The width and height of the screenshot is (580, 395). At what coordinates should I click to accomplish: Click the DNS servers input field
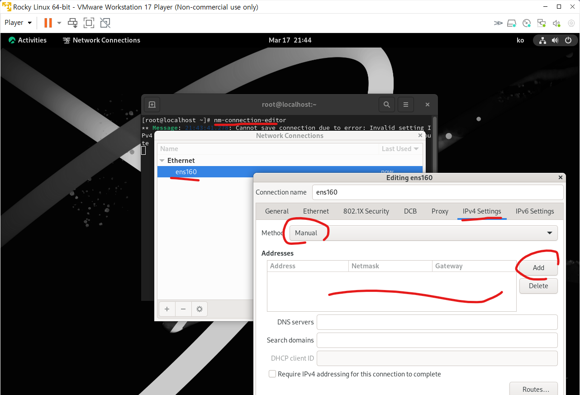[x=437, y=322]
